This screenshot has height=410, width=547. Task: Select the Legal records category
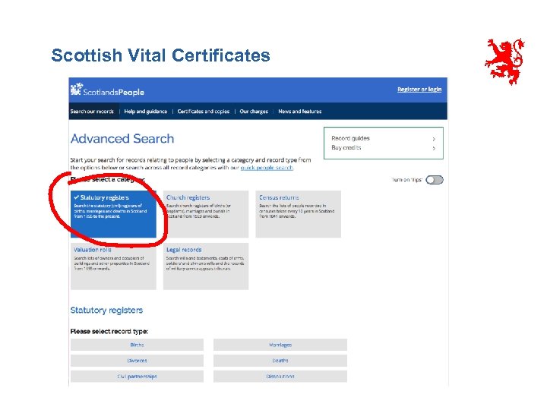[206, 266]
